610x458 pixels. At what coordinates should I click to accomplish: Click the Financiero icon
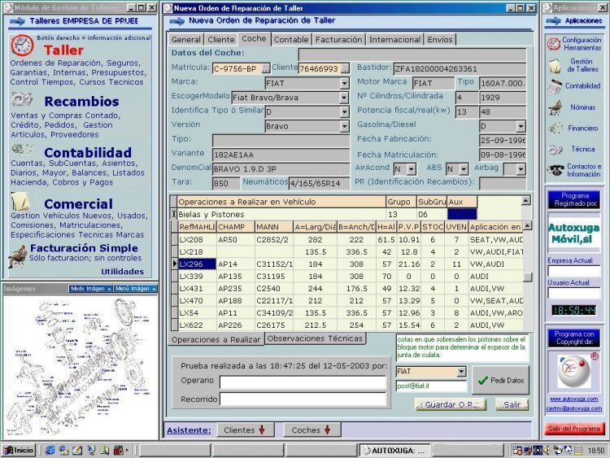(556, 128)
